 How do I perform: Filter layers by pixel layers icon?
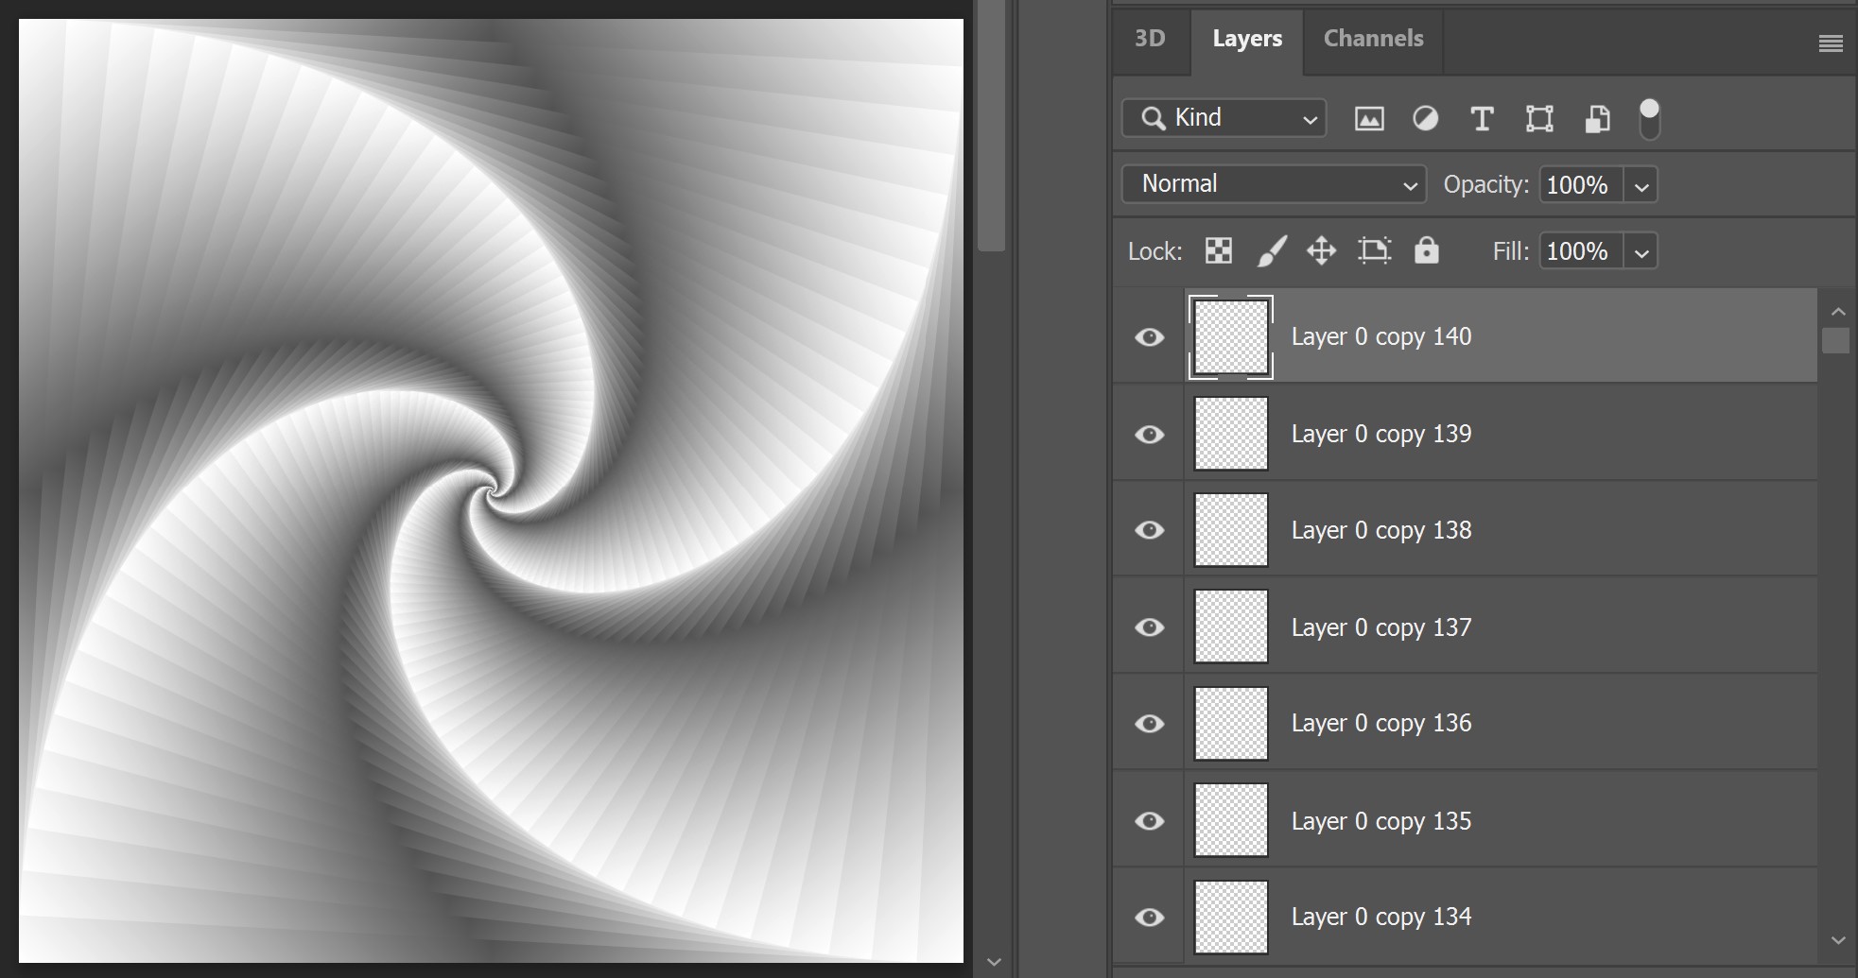click(1368, 118)
